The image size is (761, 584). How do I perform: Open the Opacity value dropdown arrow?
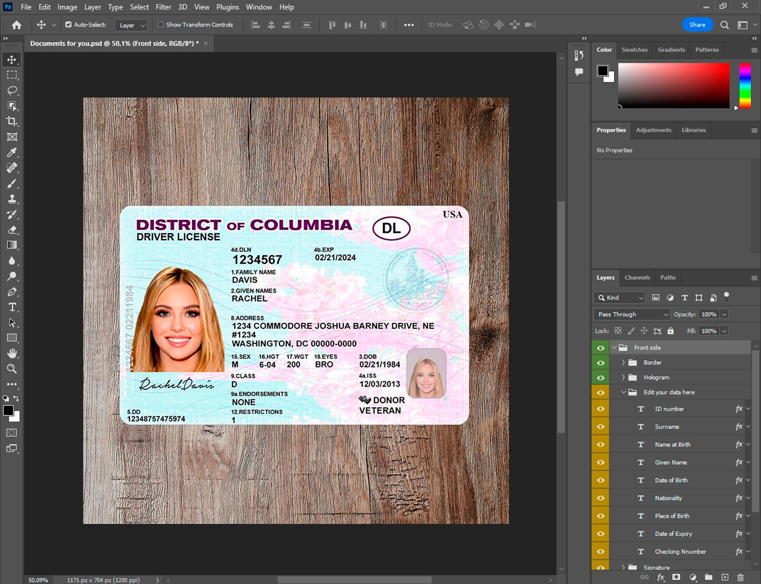[724, 314]
